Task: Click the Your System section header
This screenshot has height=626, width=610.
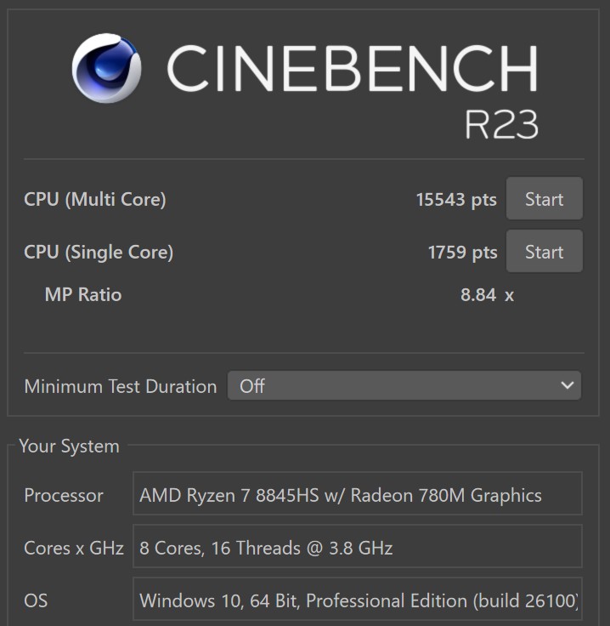Action: (69, 446)
